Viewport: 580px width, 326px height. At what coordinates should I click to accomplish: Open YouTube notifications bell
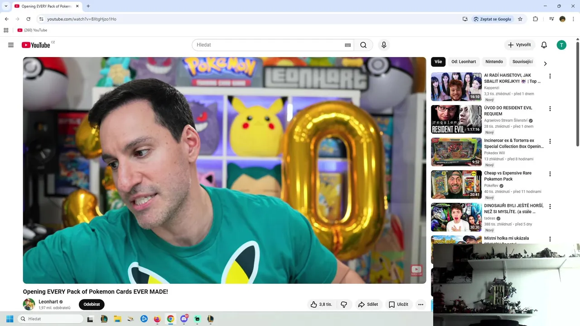[544, 45]
